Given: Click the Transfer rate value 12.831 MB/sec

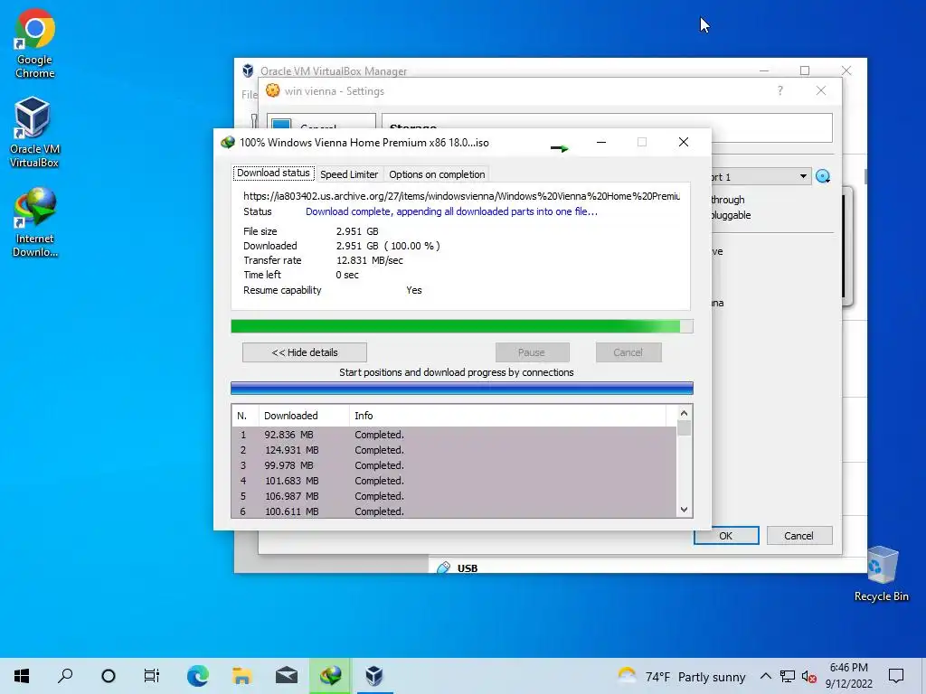Looking at the screenshot, I should tap(370, 260).
